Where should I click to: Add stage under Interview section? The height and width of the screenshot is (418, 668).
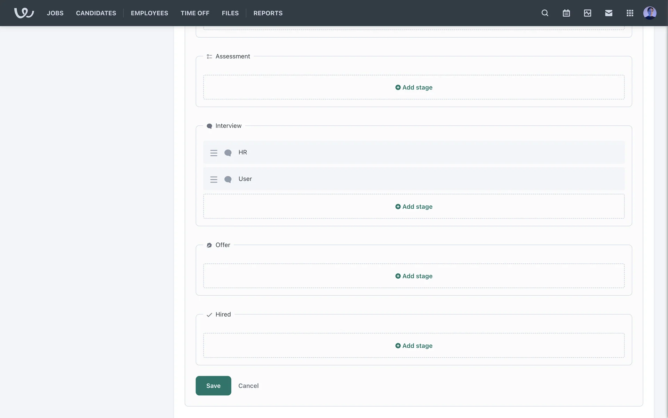click(414, 207)
